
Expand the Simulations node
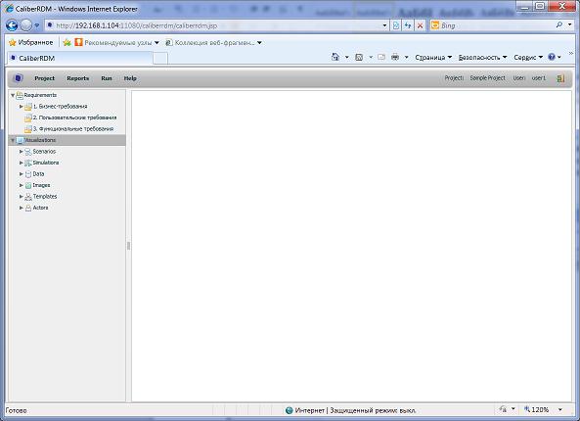22,163
